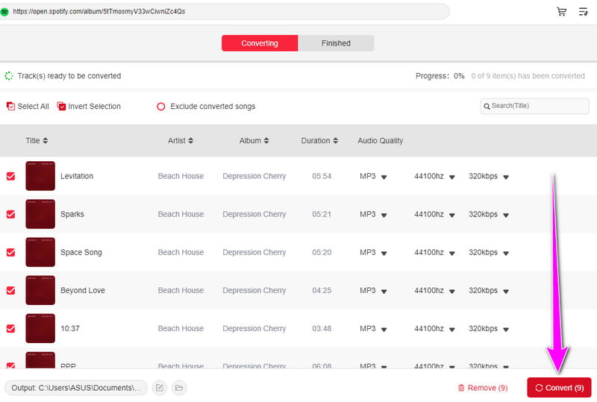Click the Convert (9) button
597x402 pixels.
click(x=559, y=388)
